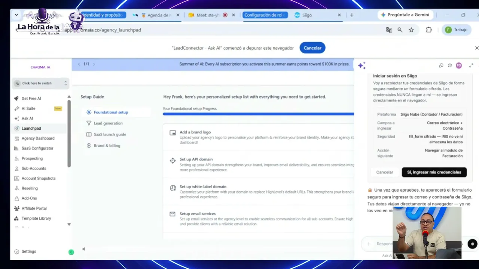The width and height of the screenshot is (479, 269).
Task: Click the Template Library icon
Action: point(16,218)
